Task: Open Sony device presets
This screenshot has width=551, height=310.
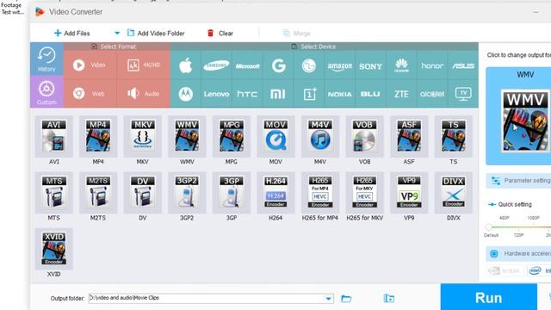Action: tap(370, 65)
